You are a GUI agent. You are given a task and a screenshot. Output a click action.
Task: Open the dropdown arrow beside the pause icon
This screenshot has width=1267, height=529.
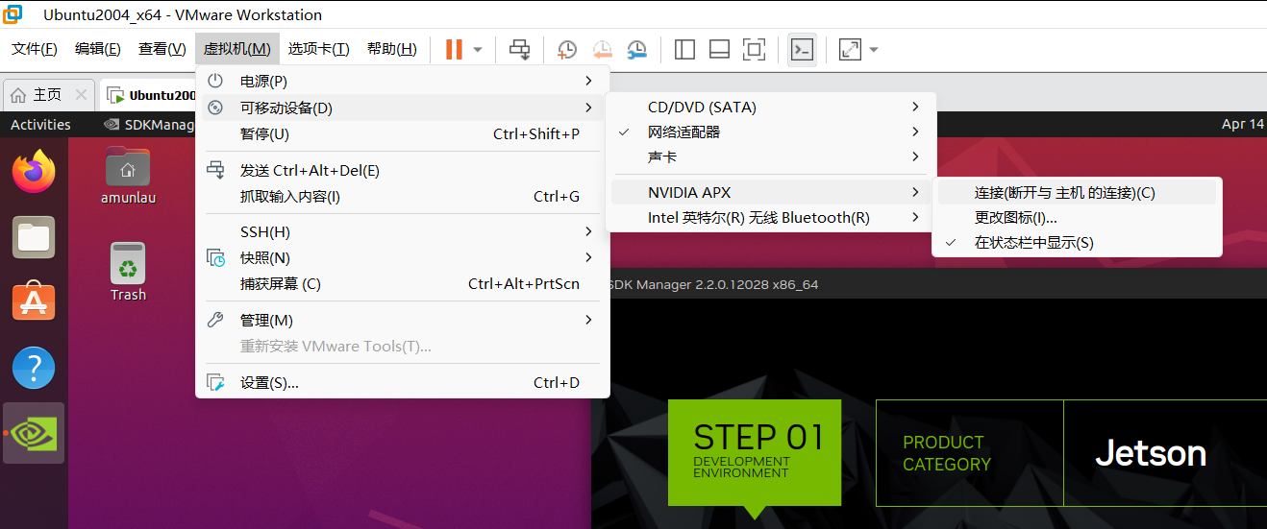pyautogui.click(x=478, y=49)
